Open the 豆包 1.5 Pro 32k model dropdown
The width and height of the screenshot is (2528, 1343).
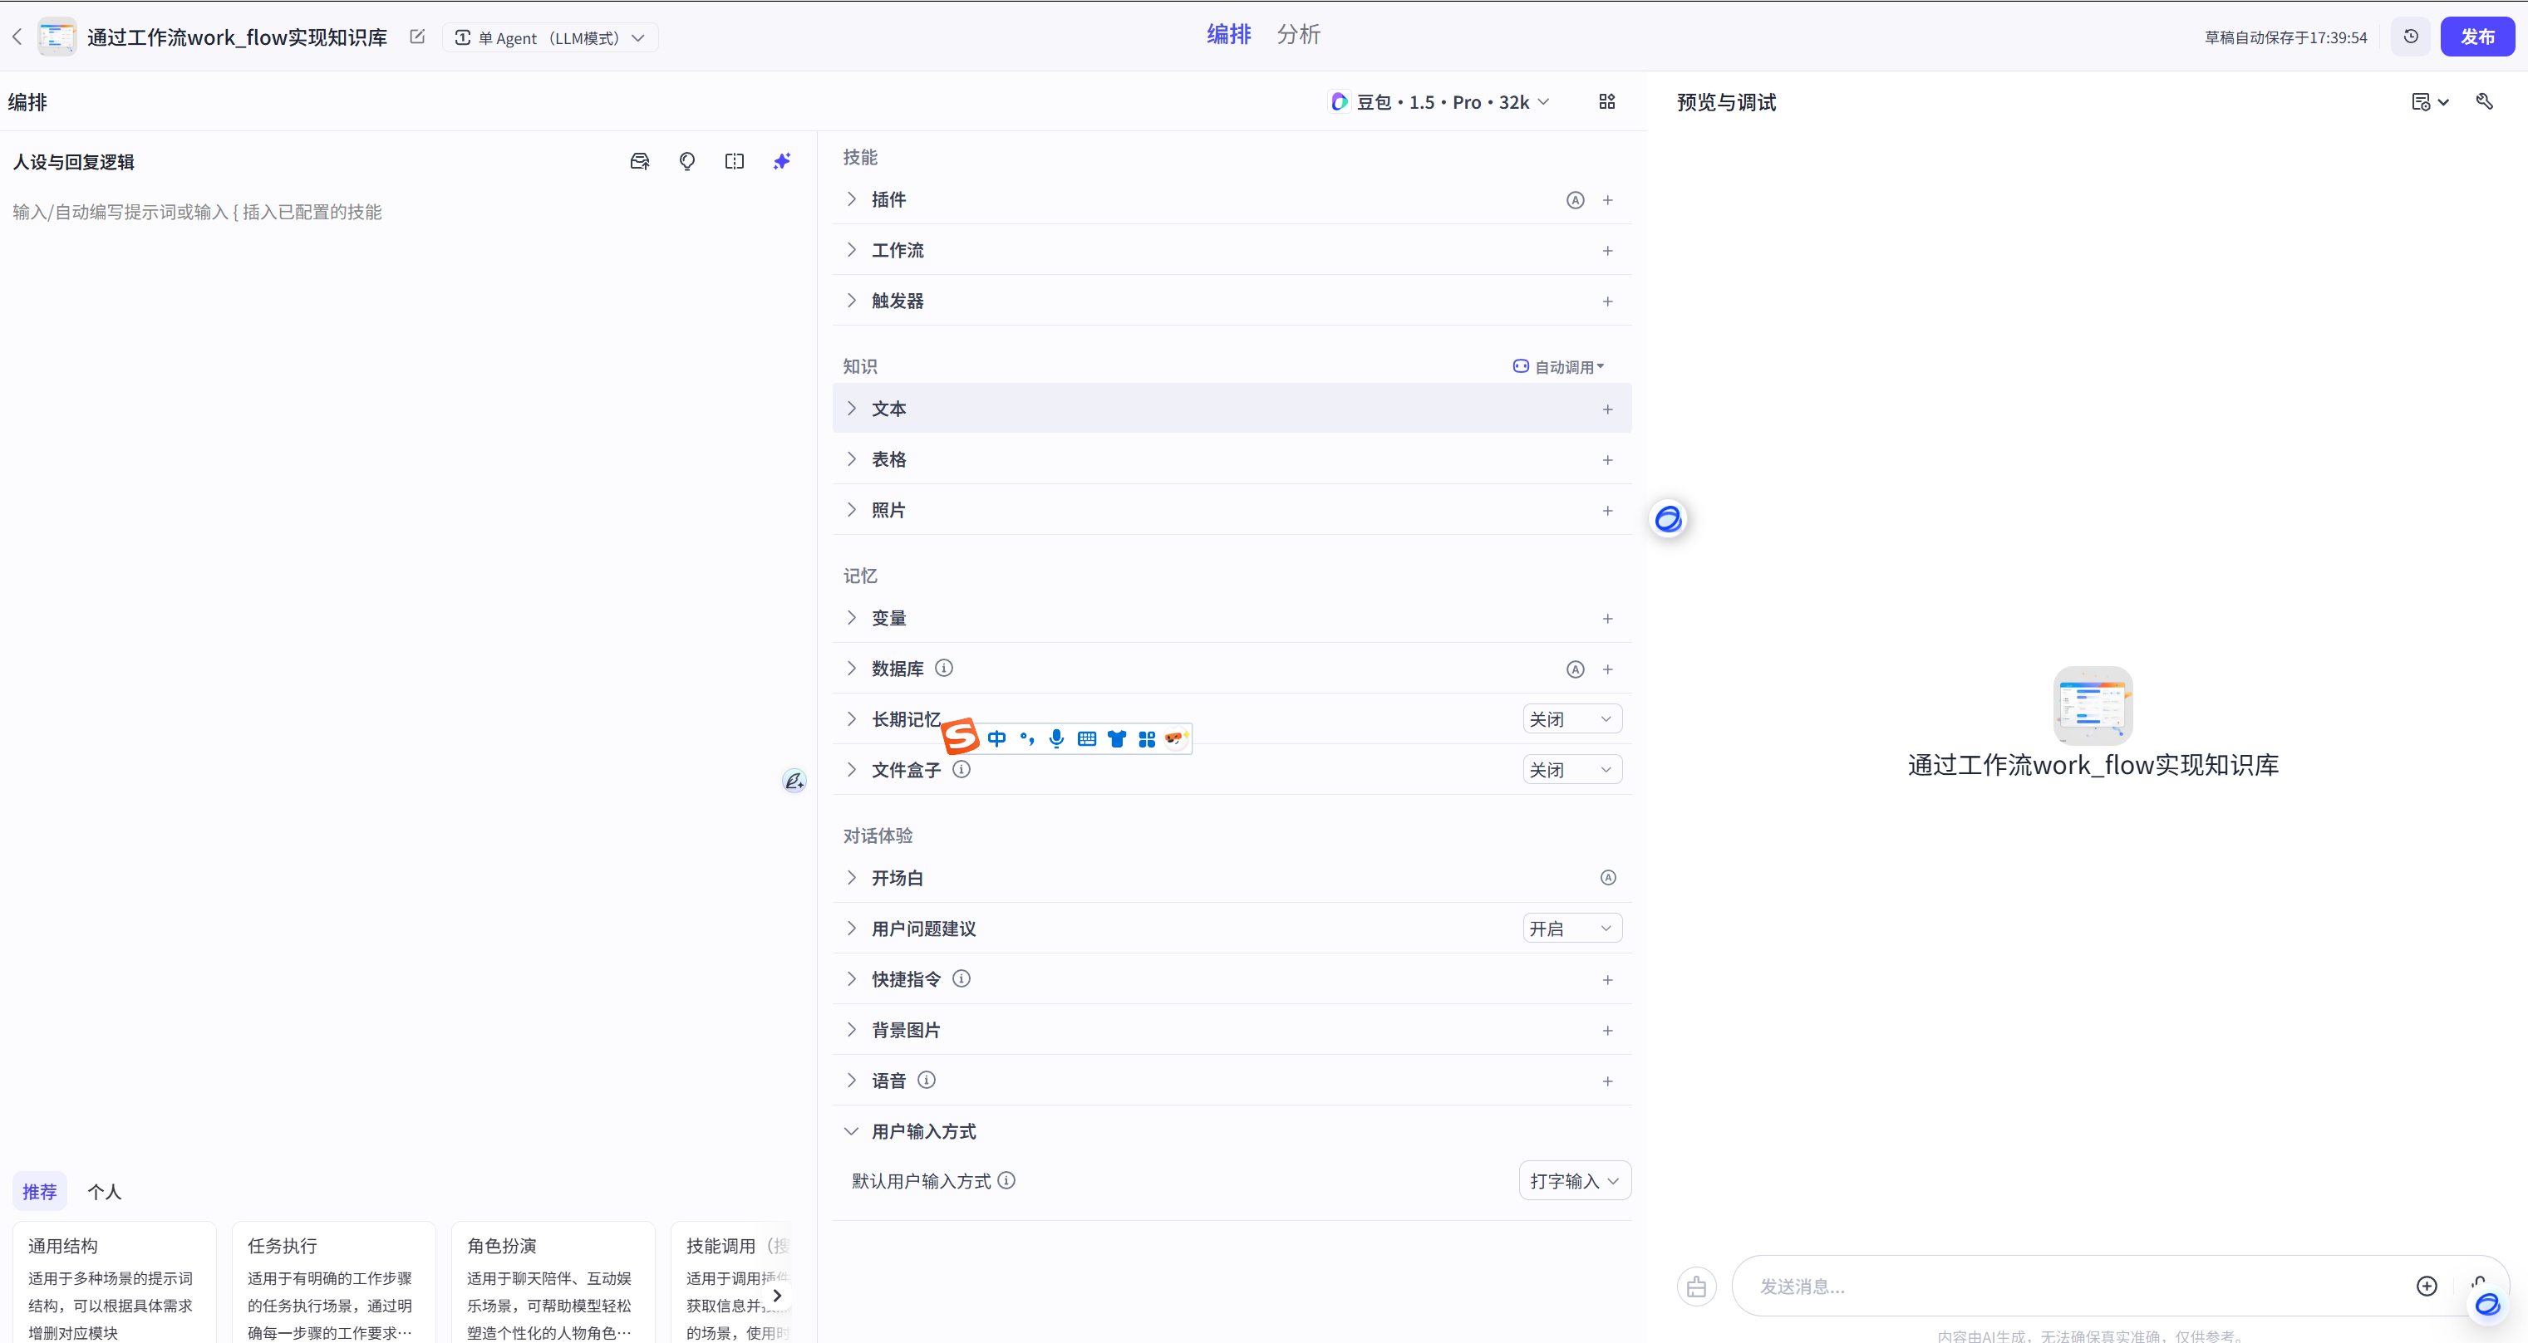coord(1441,102)
